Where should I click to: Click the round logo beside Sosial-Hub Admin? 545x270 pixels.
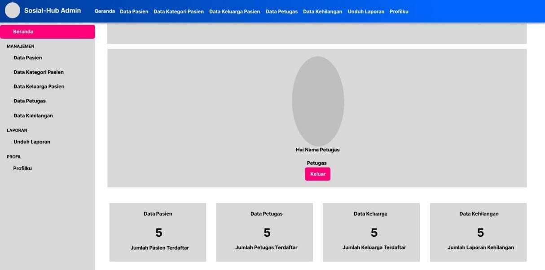click(x=13, y=10)
